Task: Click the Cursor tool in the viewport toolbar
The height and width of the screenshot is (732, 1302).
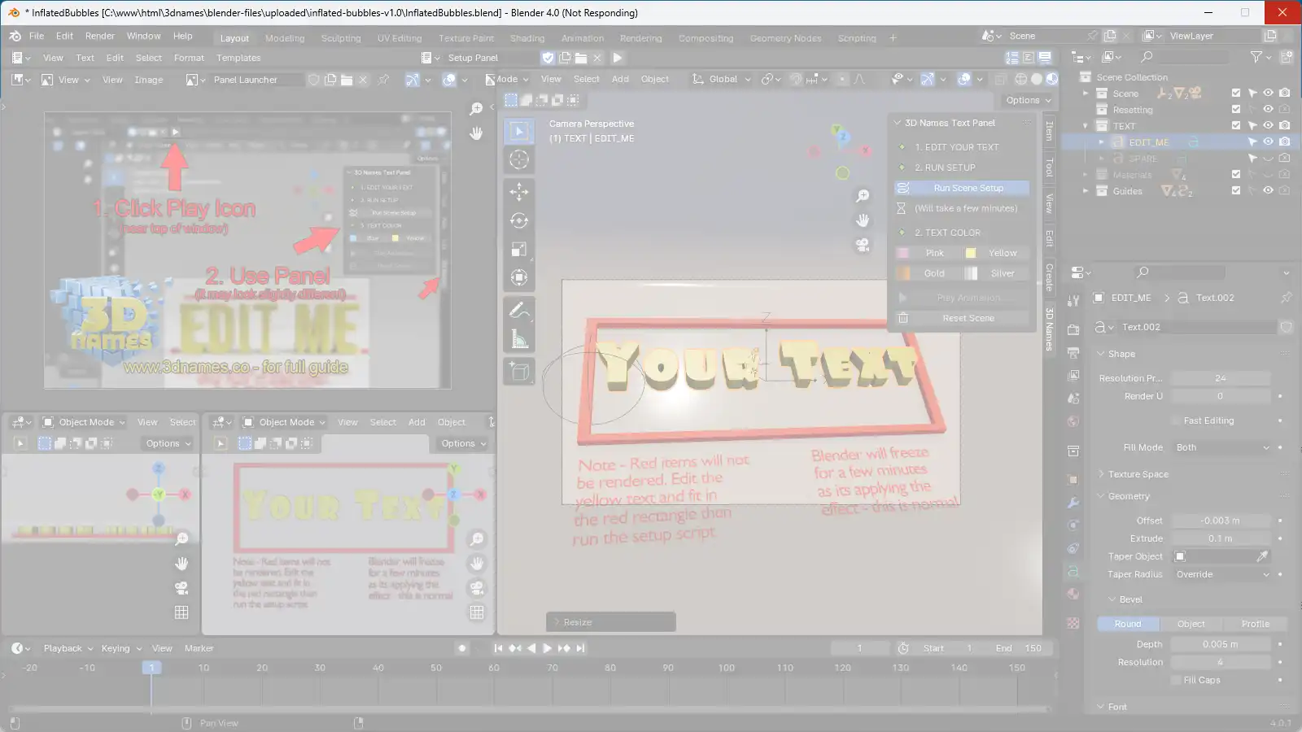Action: tap(519, 159)
